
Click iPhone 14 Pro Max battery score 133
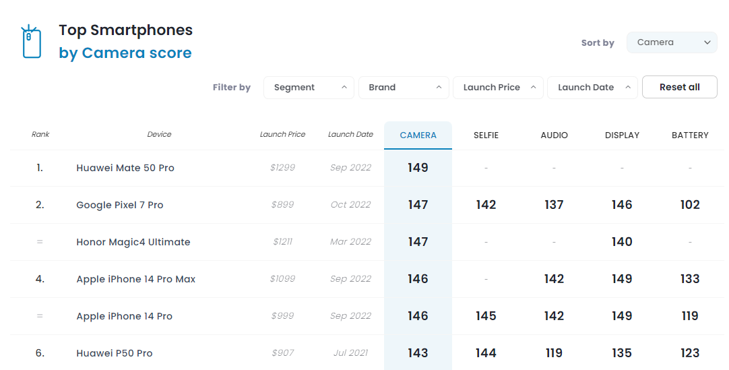click(690, 280)
